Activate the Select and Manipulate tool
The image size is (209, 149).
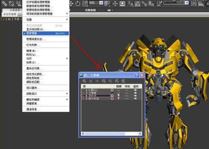(115, 4)
